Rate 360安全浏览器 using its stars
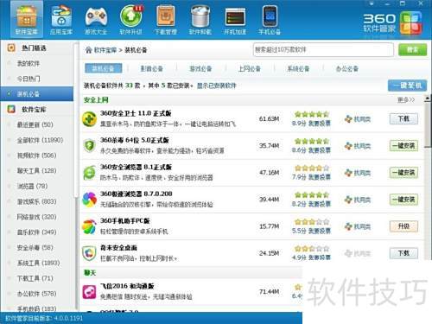Image resolution: width=432 pixels, height=324 pixels. click(312, 168)
